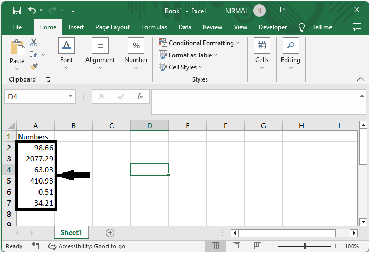The image size is (370, 254).
Task: Switch to the Page Layout tab
Action: pyautogui.click(x=112, y=27)
